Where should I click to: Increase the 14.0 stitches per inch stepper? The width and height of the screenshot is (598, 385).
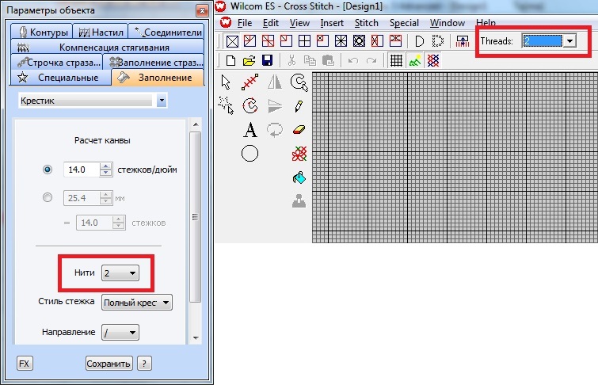[x=105, y=166]
